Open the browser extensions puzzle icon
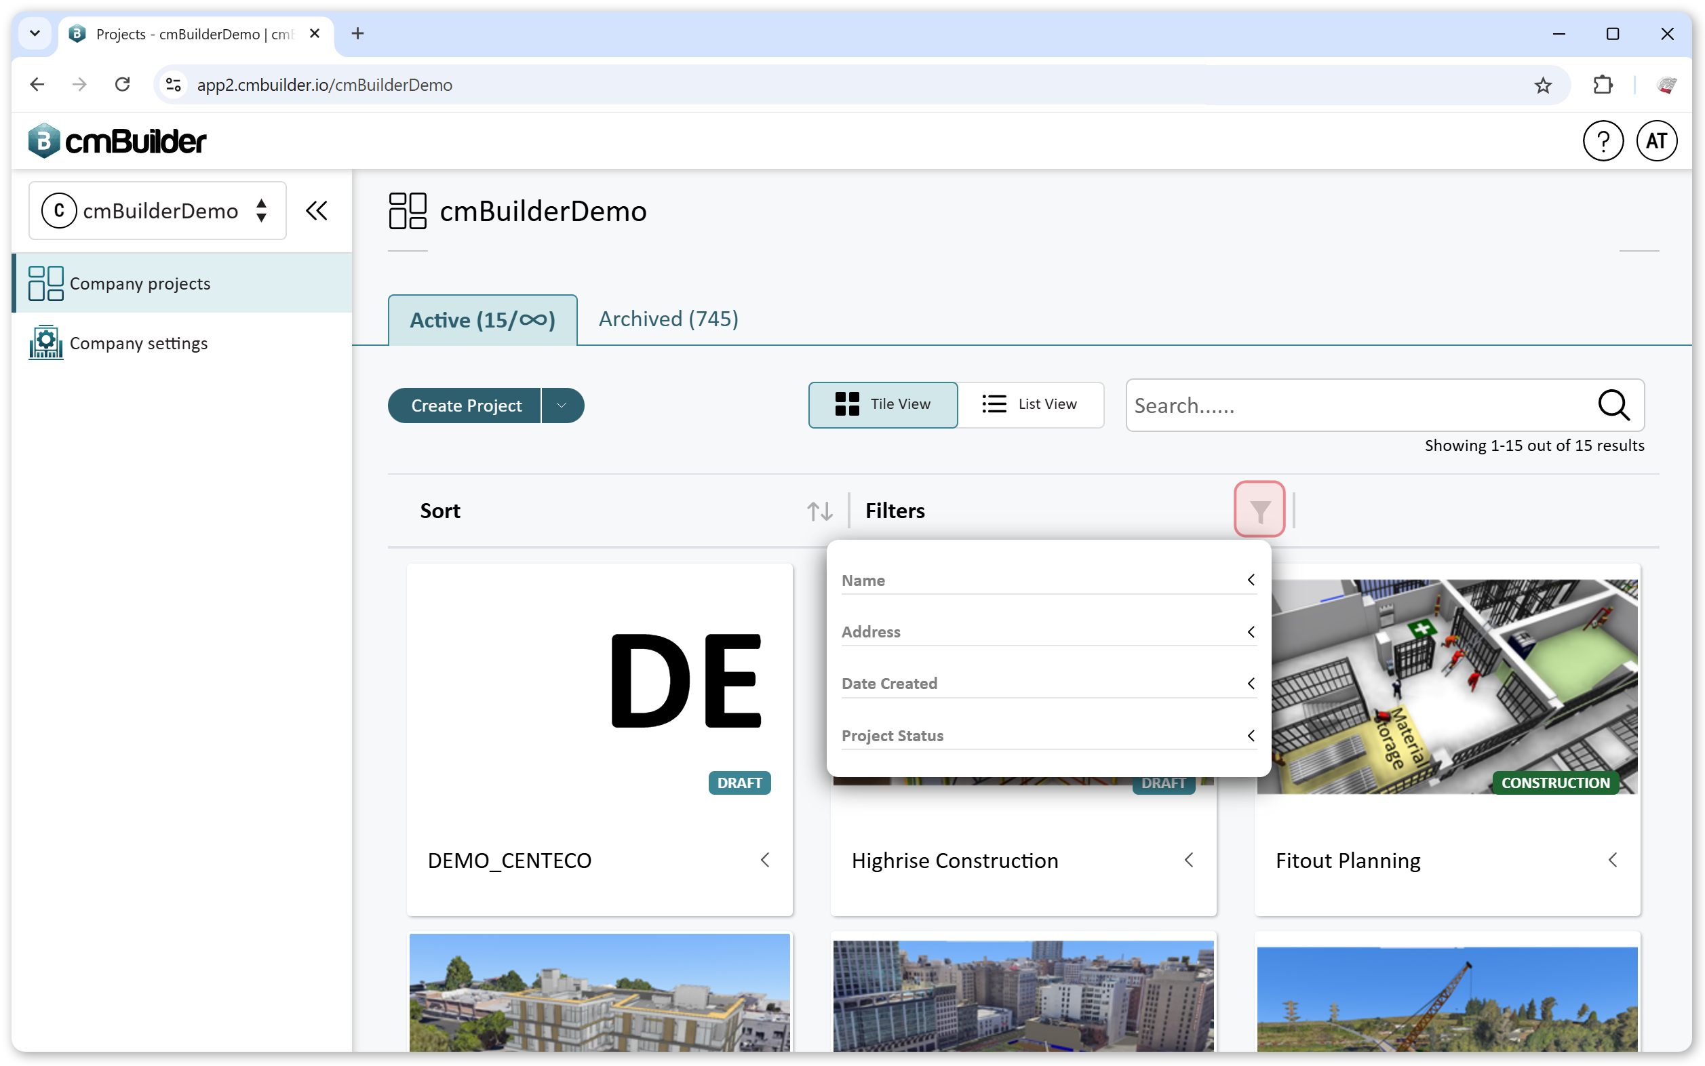 click(x=1603, y=85)
